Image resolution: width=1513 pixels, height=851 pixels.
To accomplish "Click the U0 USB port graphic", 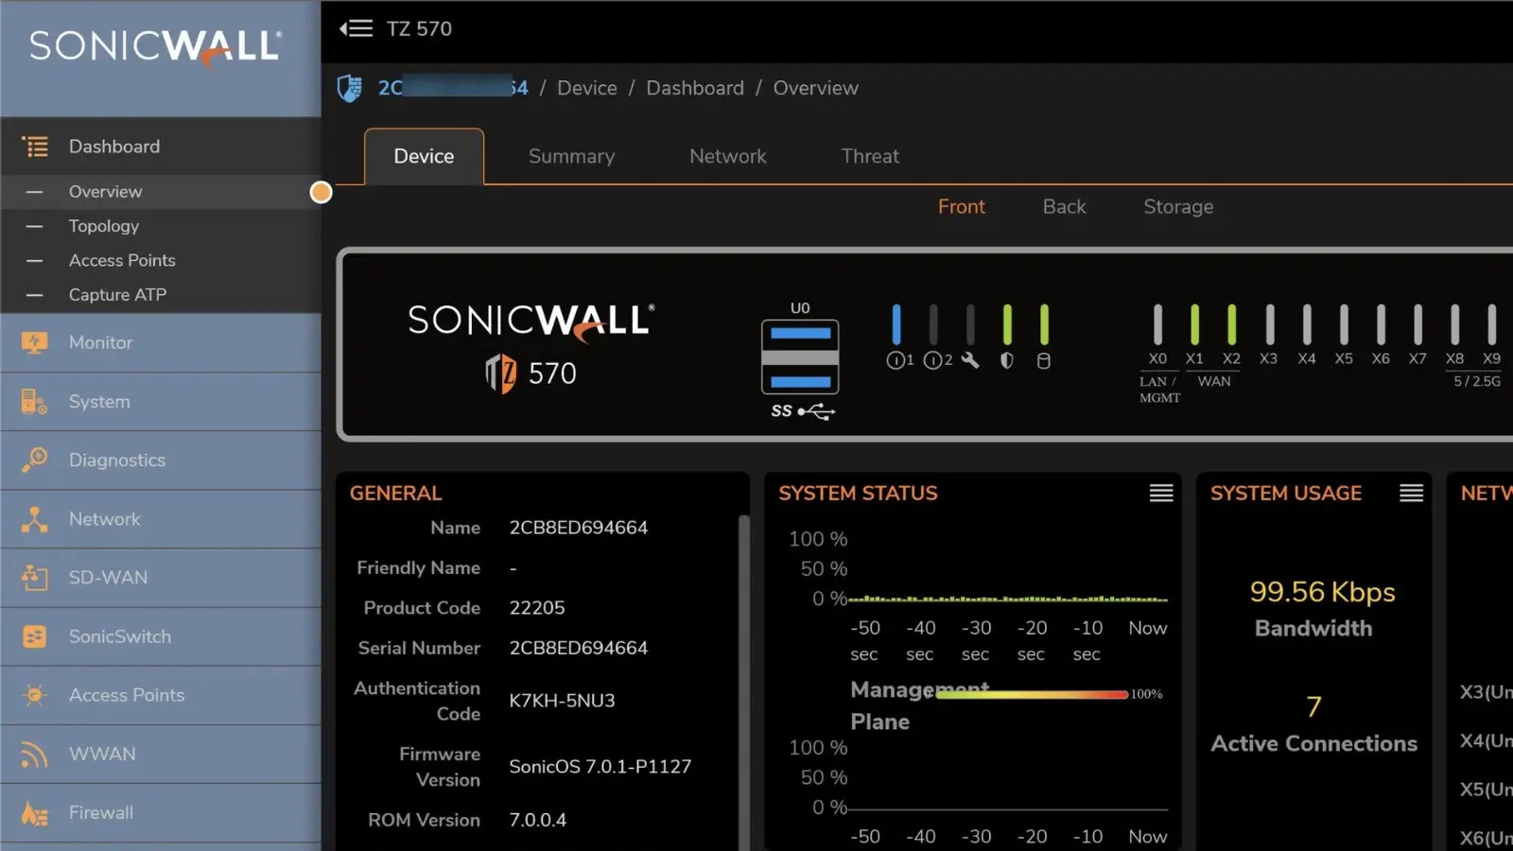I will click(x=800, y=357).
